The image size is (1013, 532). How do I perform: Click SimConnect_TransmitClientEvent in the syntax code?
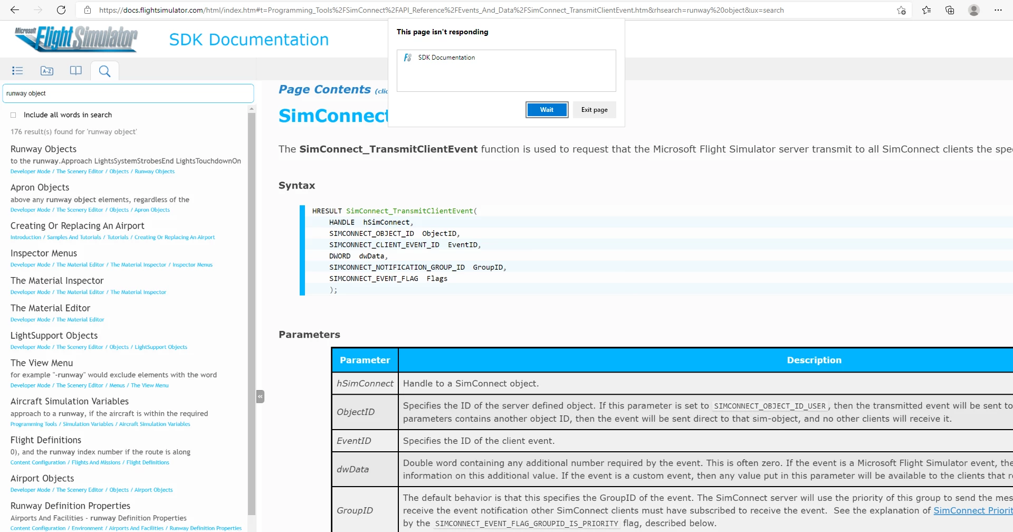409,211
